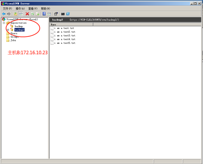Open server Properties toolbar icon

click(x=56, y=14)
